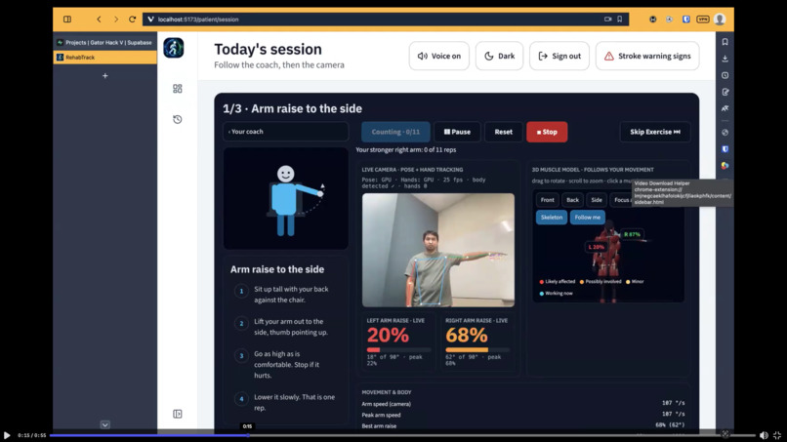Click the L 20% label on model
Image resolution: width=787 pixels, height=442 pixels.
[596, 247]
